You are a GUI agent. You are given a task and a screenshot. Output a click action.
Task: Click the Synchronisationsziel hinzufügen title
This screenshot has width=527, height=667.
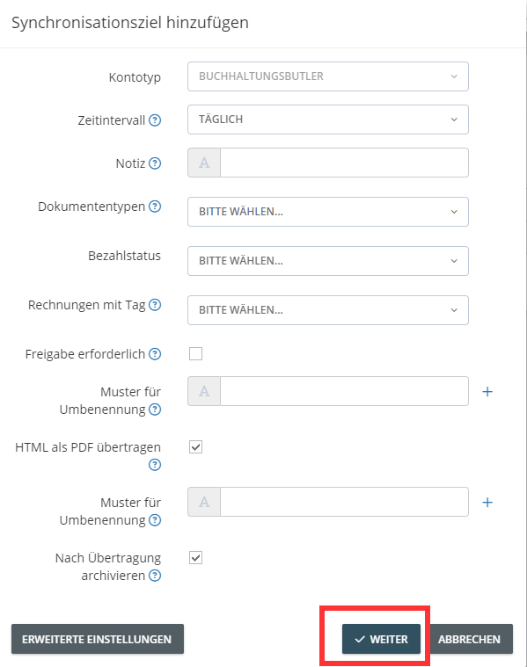pyautogui.click(x=130, y=23)
